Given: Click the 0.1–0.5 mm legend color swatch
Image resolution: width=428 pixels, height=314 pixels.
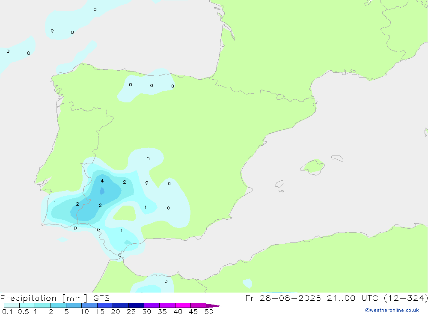Looking at the screenshot, I should point(12,305).
